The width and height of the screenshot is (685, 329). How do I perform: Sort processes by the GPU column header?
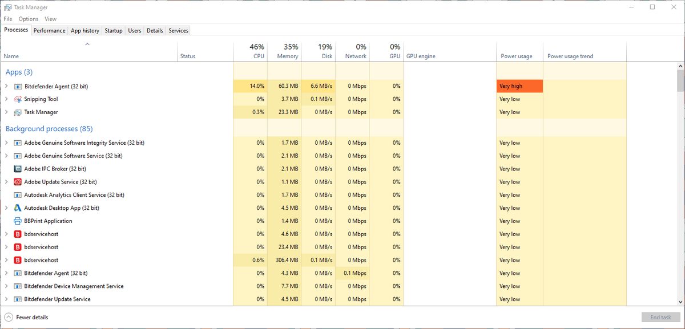(x=386, y=51)
